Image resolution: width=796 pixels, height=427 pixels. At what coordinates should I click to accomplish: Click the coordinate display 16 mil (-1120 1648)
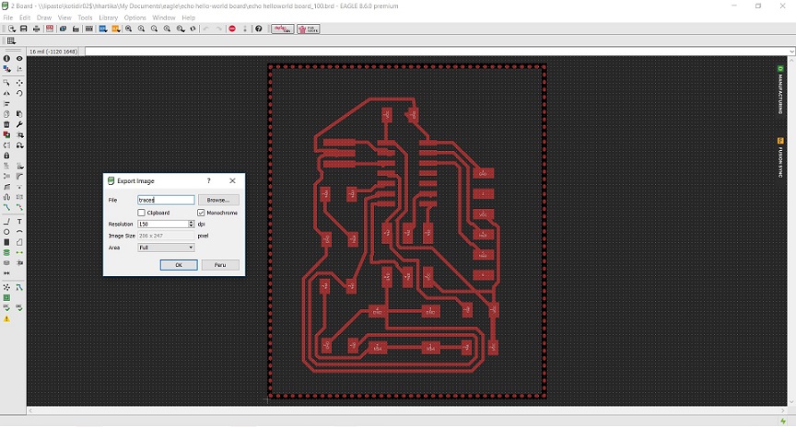(53, 52)
